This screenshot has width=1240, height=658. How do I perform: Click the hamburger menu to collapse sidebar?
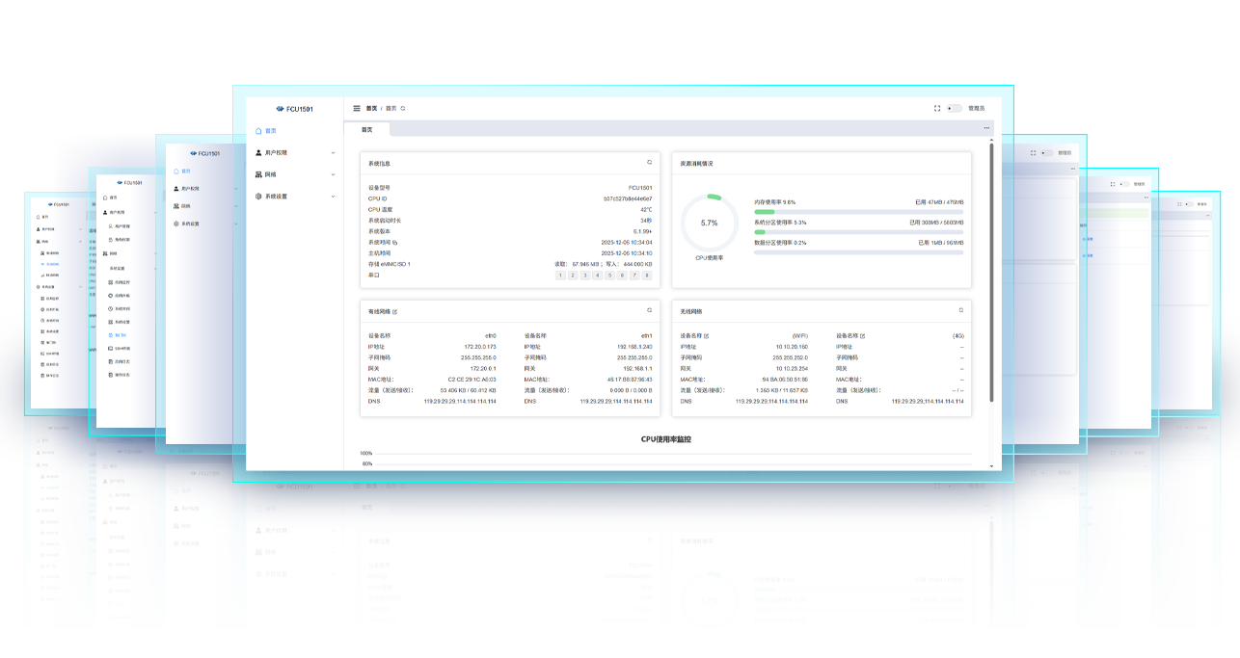pos(356,108)
